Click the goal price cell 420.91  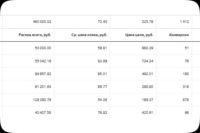tap(147, 113)
